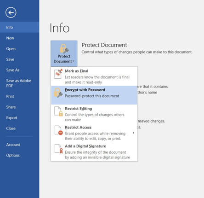This screenshot has height=198, width=204.
Task: Click the Mark as Final stamp icon
Action: coord(58,74)
